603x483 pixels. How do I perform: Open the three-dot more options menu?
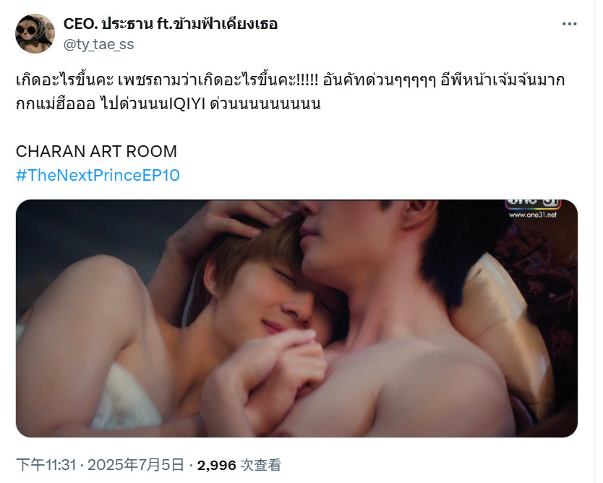[x=569, y=24]
